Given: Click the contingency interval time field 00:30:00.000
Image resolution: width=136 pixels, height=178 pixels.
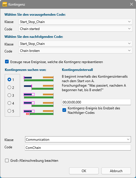Looking at the screenshot, I should pos(96,102).
